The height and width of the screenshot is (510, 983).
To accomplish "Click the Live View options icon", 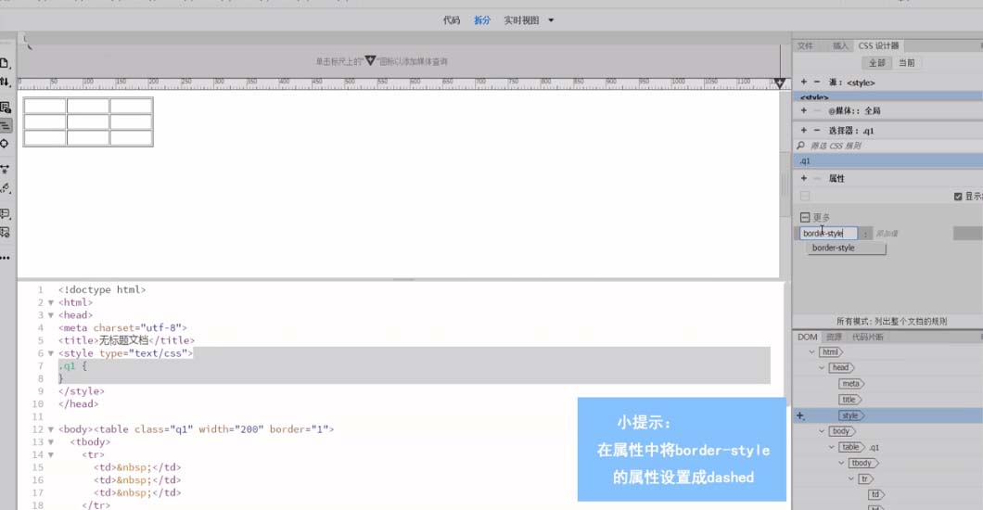I will (5, 108).
